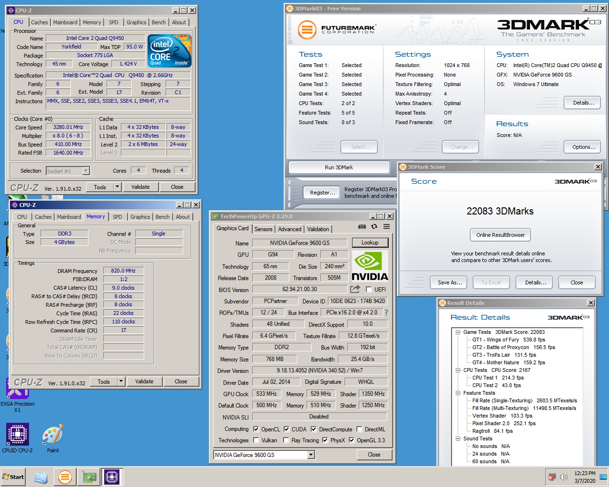Click the Intel Core 2 Quad logo

169,50
